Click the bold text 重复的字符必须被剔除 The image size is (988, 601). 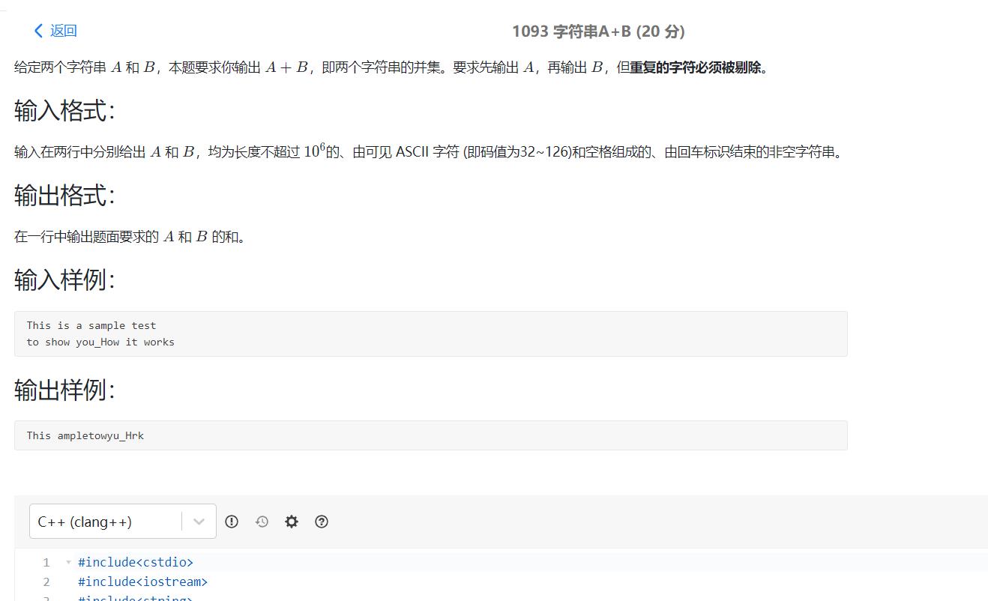point(695,67)
